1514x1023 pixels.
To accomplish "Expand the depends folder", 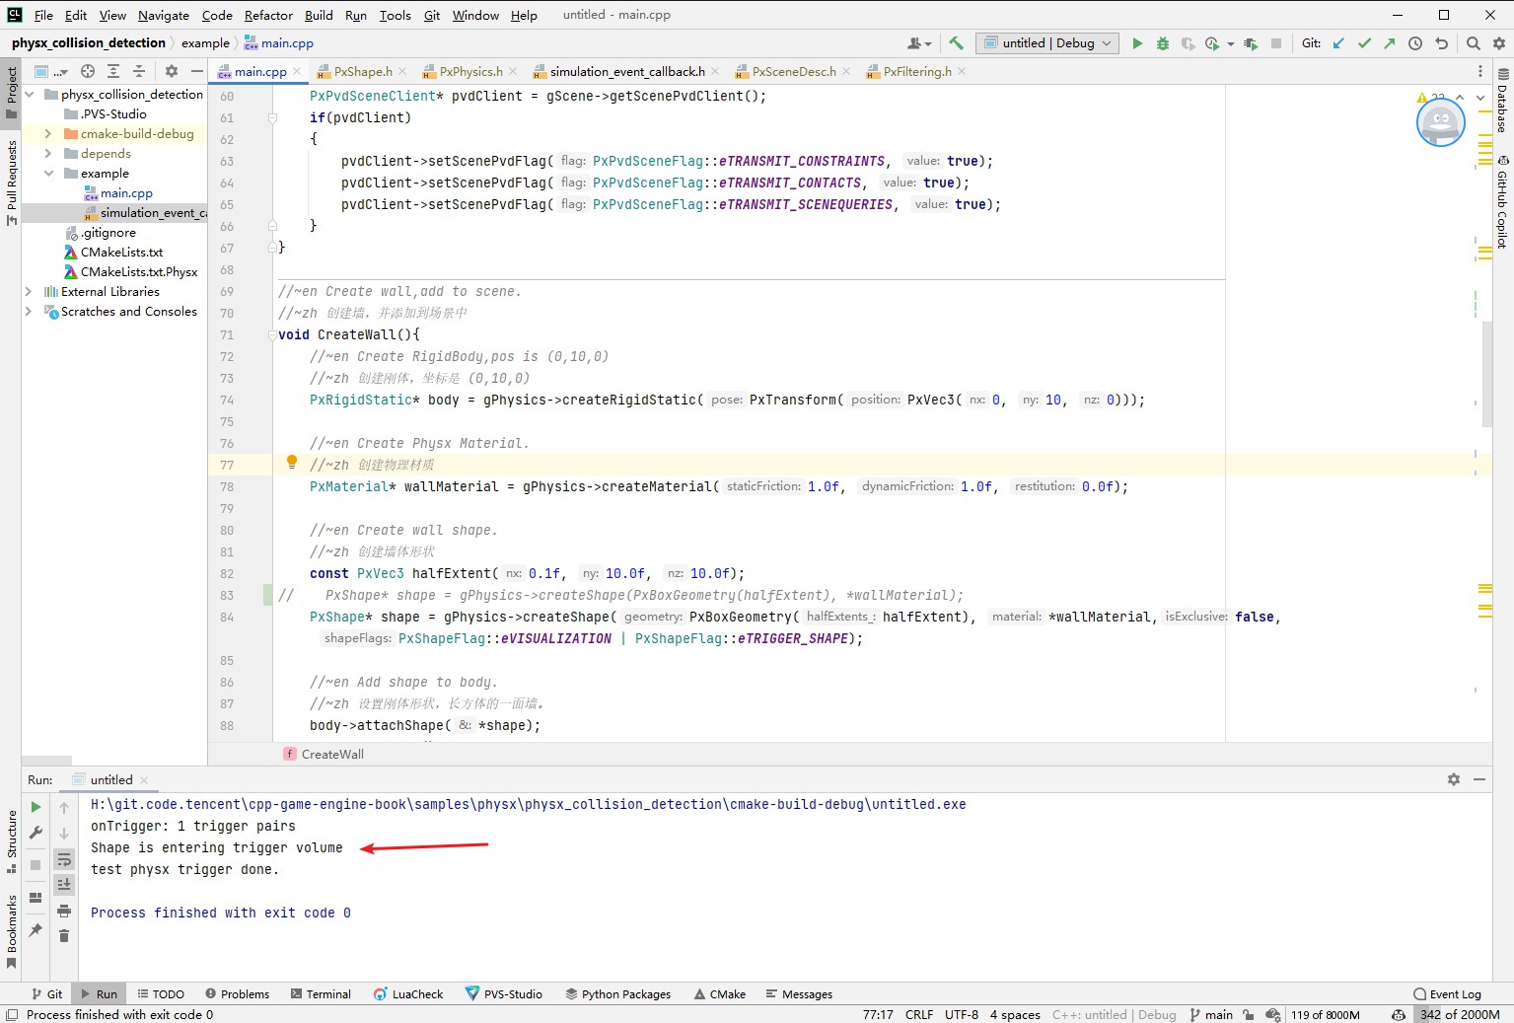I will (x=48, y=154).
